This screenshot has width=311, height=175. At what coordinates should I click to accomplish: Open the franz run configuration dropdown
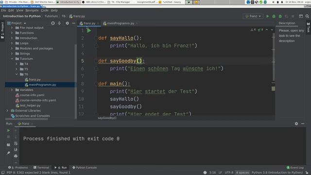[253, 16]
